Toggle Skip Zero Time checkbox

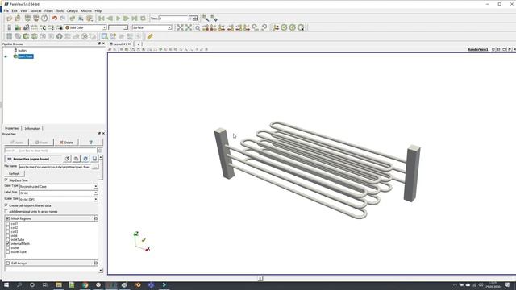6,180
